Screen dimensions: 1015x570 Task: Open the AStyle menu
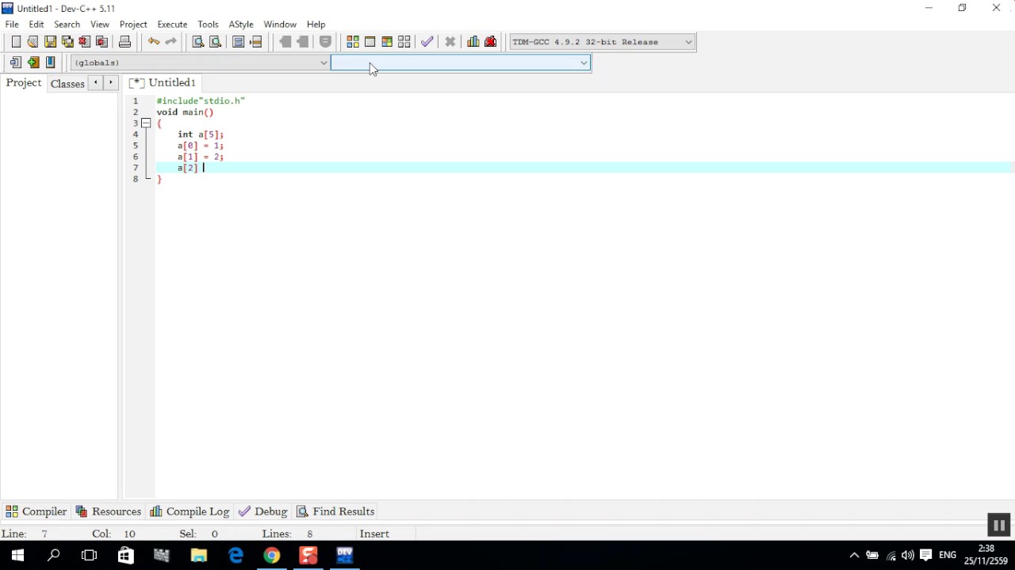(x=241, y=25)
